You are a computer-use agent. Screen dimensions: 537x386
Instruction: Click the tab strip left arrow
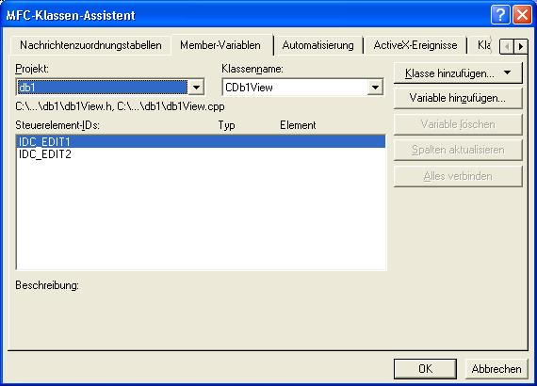pos(507,46)
